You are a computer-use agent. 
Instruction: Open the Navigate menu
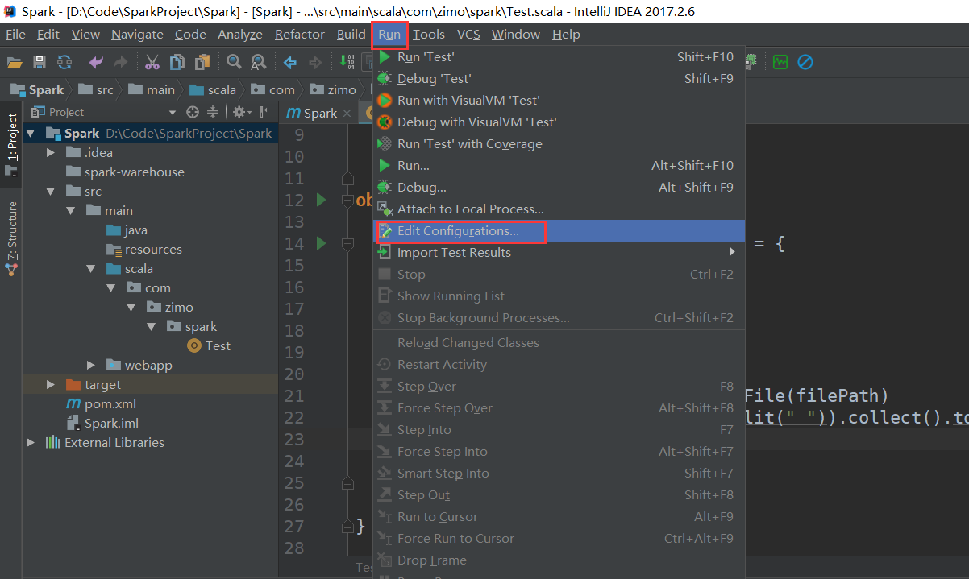tap(137, 34)
